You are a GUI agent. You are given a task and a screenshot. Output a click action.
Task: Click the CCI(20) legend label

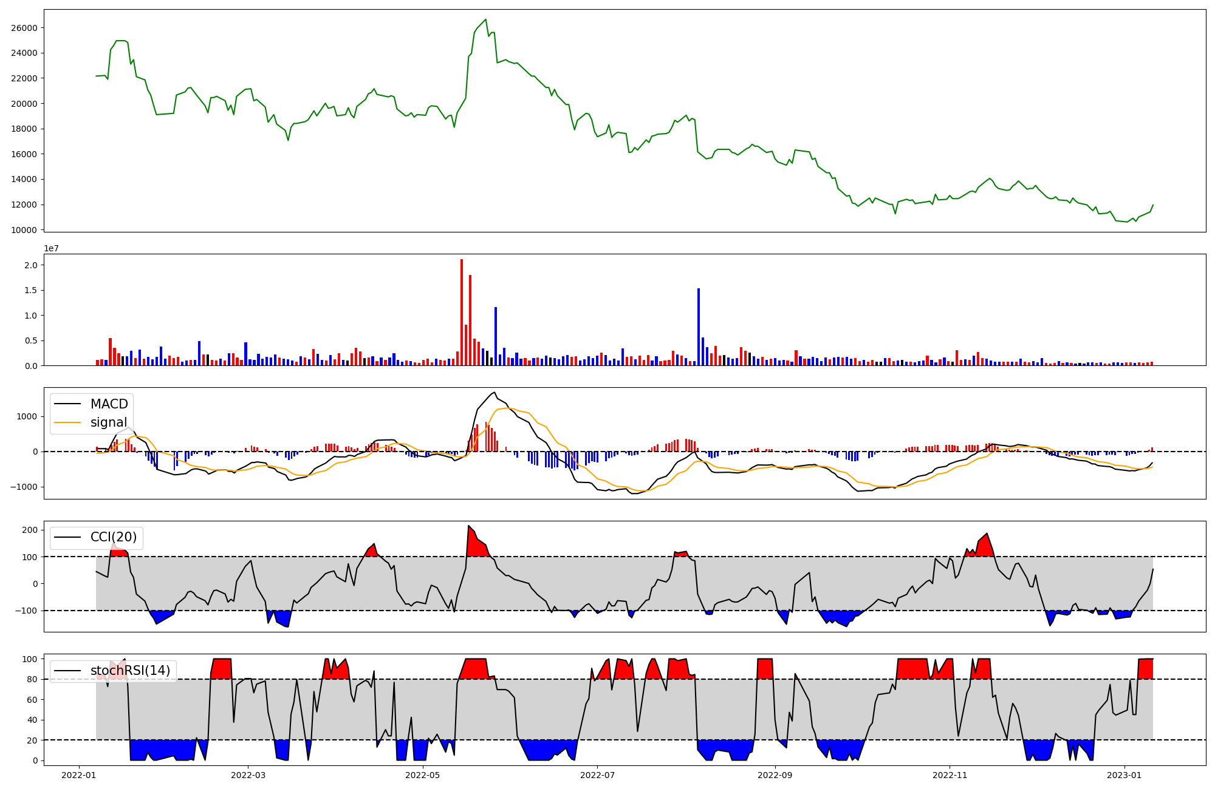(x=114, y=537)
